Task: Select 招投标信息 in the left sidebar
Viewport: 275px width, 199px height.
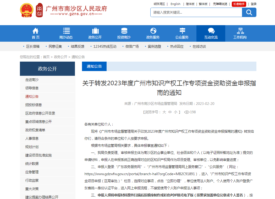Action: click(x=34, y=105)
